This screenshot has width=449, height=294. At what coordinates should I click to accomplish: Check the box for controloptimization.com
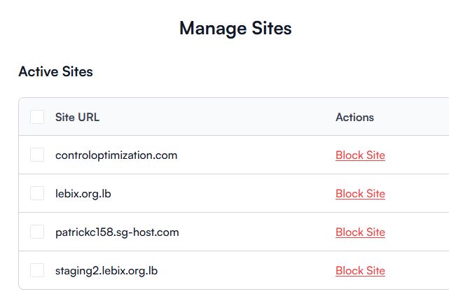37,155
